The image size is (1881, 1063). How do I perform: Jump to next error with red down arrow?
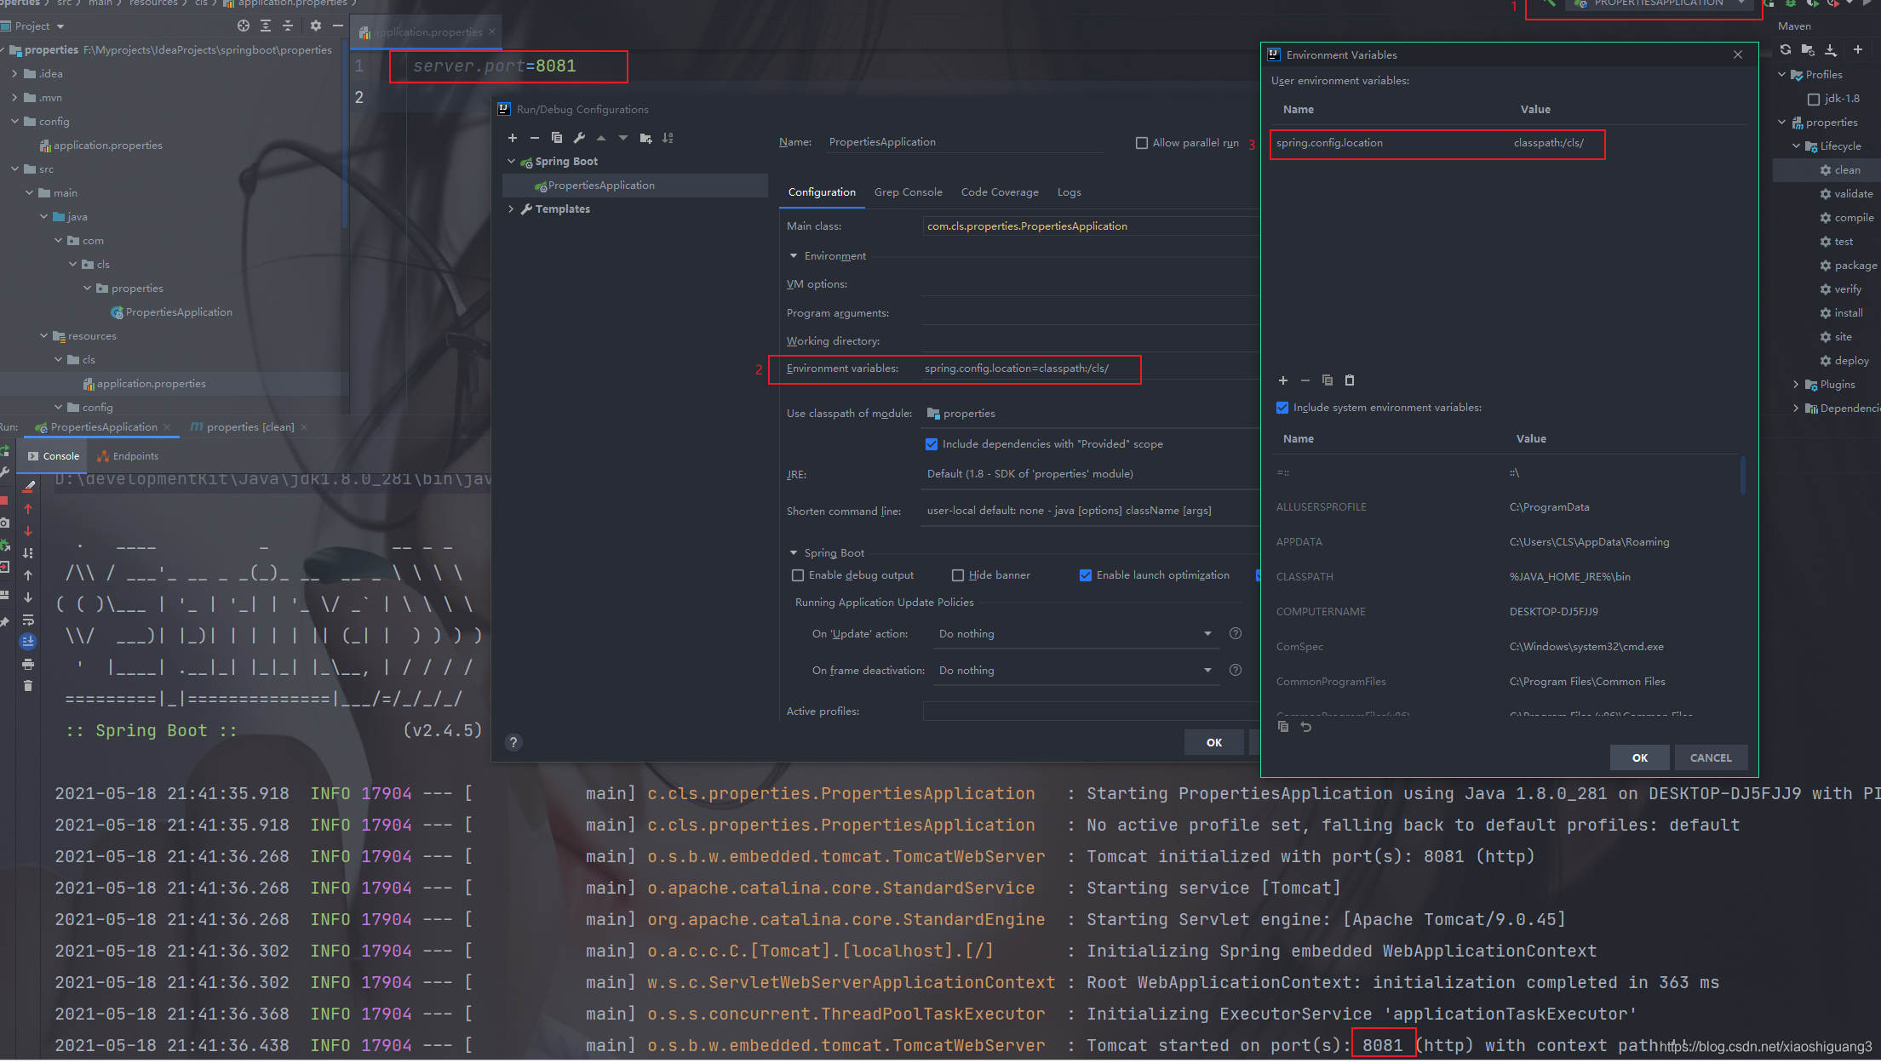click(x=28, y=531)
